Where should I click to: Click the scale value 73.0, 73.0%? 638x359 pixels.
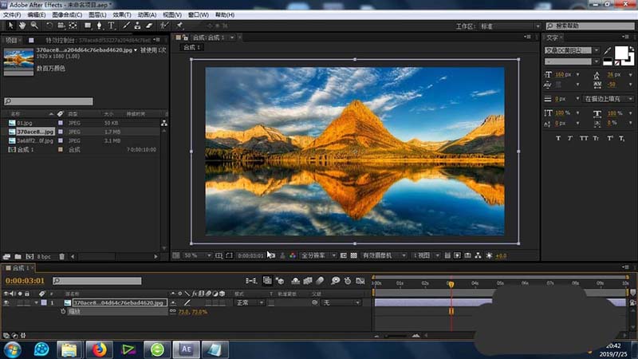193,312
